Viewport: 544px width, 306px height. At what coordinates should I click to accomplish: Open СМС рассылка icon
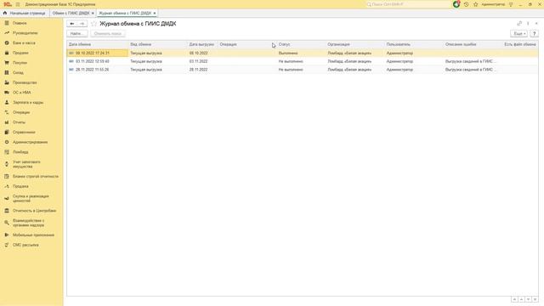(x=7, y=245)
